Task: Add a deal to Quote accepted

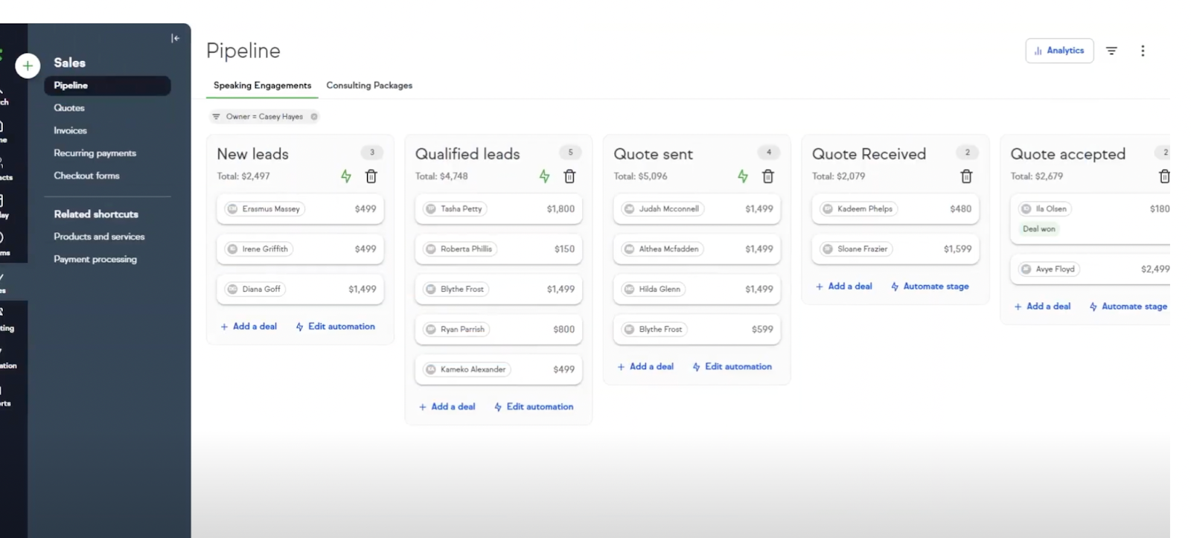Action: 1042,307
